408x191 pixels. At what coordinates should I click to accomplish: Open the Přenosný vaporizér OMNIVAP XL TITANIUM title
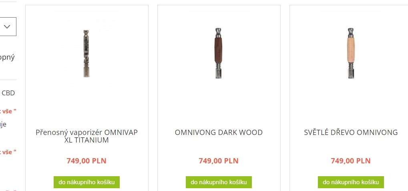[86, 136]
